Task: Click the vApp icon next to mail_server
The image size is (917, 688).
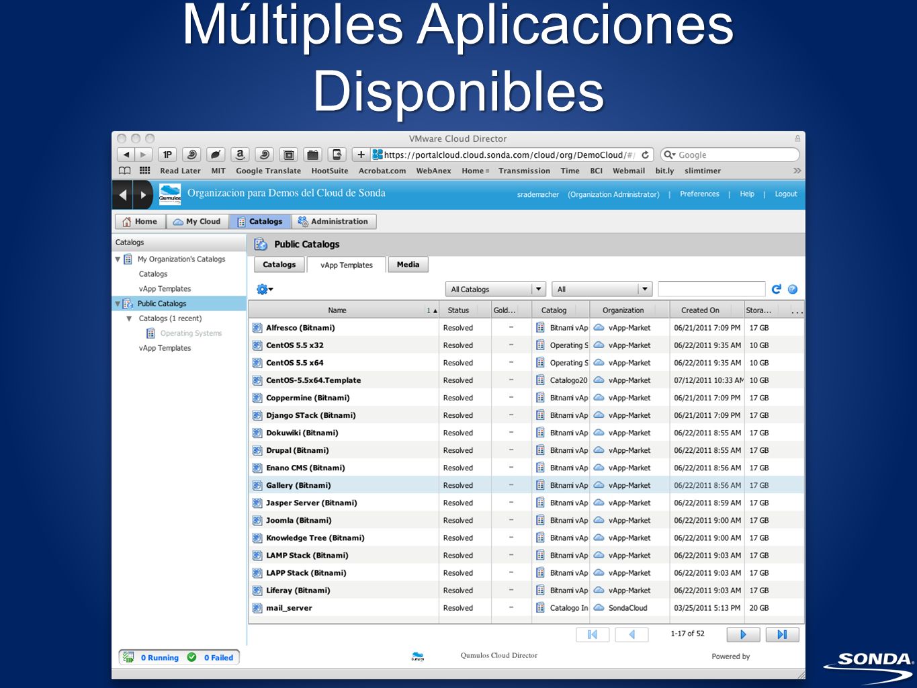Action: pos(257,608)
